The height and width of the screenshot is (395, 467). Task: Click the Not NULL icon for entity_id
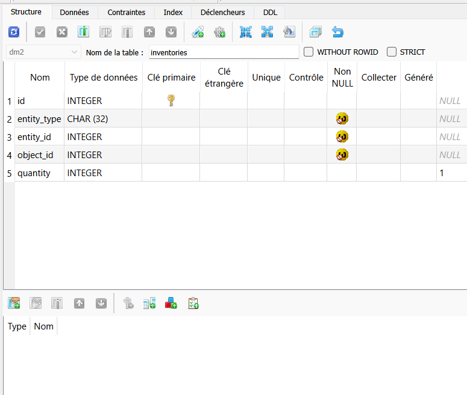click(342, 136)
